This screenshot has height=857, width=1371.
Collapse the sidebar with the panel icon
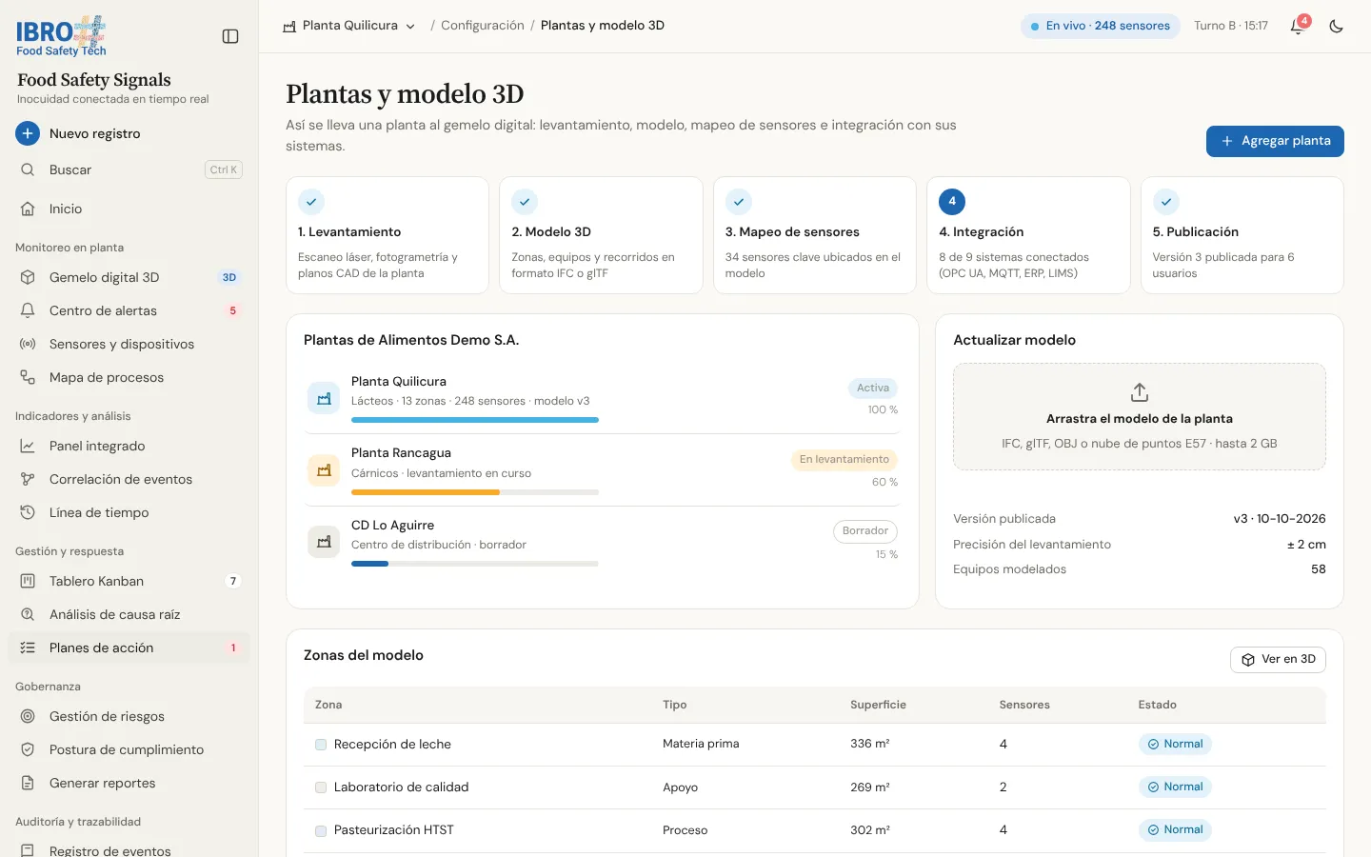tap(230, 36)
